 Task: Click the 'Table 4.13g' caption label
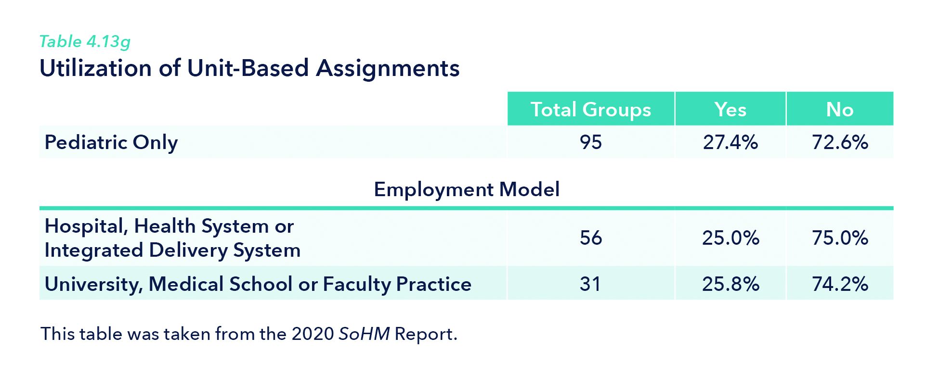coord(85,42)
